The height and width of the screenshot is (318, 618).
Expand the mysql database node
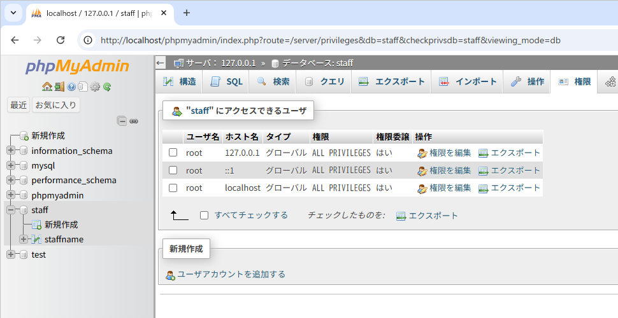pos(11,166)
